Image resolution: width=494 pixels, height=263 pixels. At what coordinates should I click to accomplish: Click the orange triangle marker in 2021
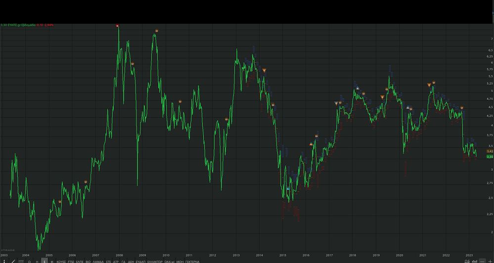429,85
